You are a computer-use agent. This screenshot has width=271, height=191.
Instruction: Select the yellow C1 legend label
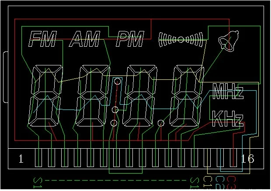[x=208, y=181]
